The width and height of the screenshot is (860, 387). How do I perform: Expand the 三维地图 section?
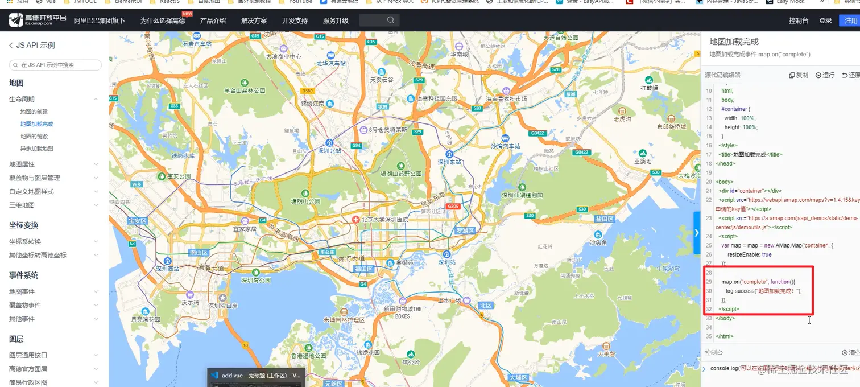pos(96,205)
